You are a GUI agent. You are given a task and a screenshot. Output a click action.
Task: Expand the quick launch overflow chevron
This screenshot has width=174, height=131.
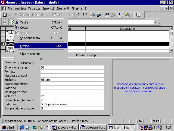46,126
